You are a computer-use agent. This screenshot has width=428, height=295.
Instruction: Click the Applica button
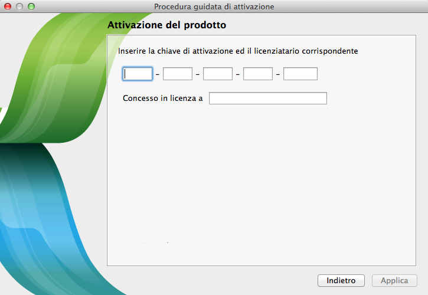tap(394, 281)
